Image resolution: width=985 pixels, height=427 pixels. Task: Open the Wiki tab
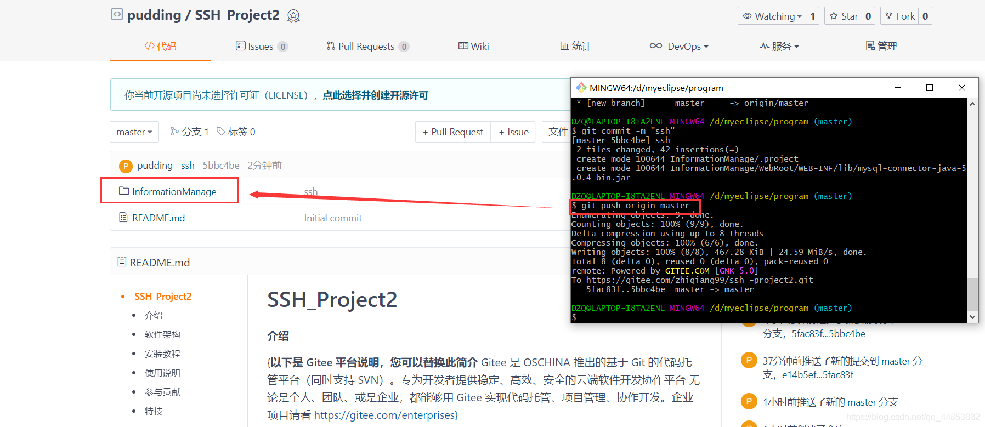[474, 46]
